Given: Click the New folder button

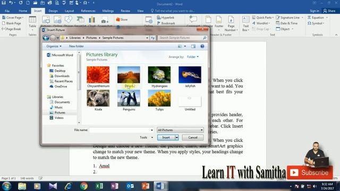Looking at the screenshot, I should tap(76, 46).
